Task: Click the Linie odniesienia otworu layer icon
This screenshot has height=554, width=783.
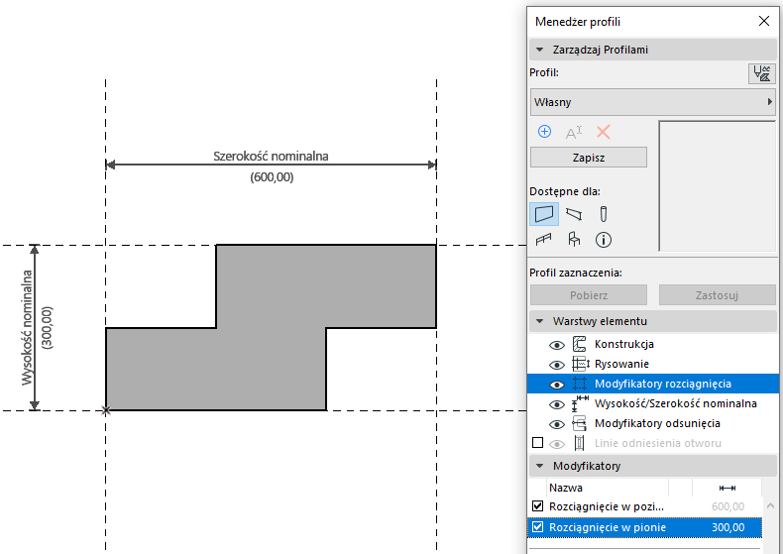Action: pyautogui.click(x=579, y=443)
